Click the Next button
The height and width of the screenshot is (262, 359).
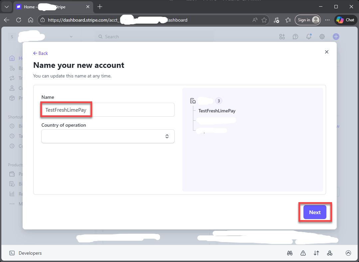pos(315,212)
